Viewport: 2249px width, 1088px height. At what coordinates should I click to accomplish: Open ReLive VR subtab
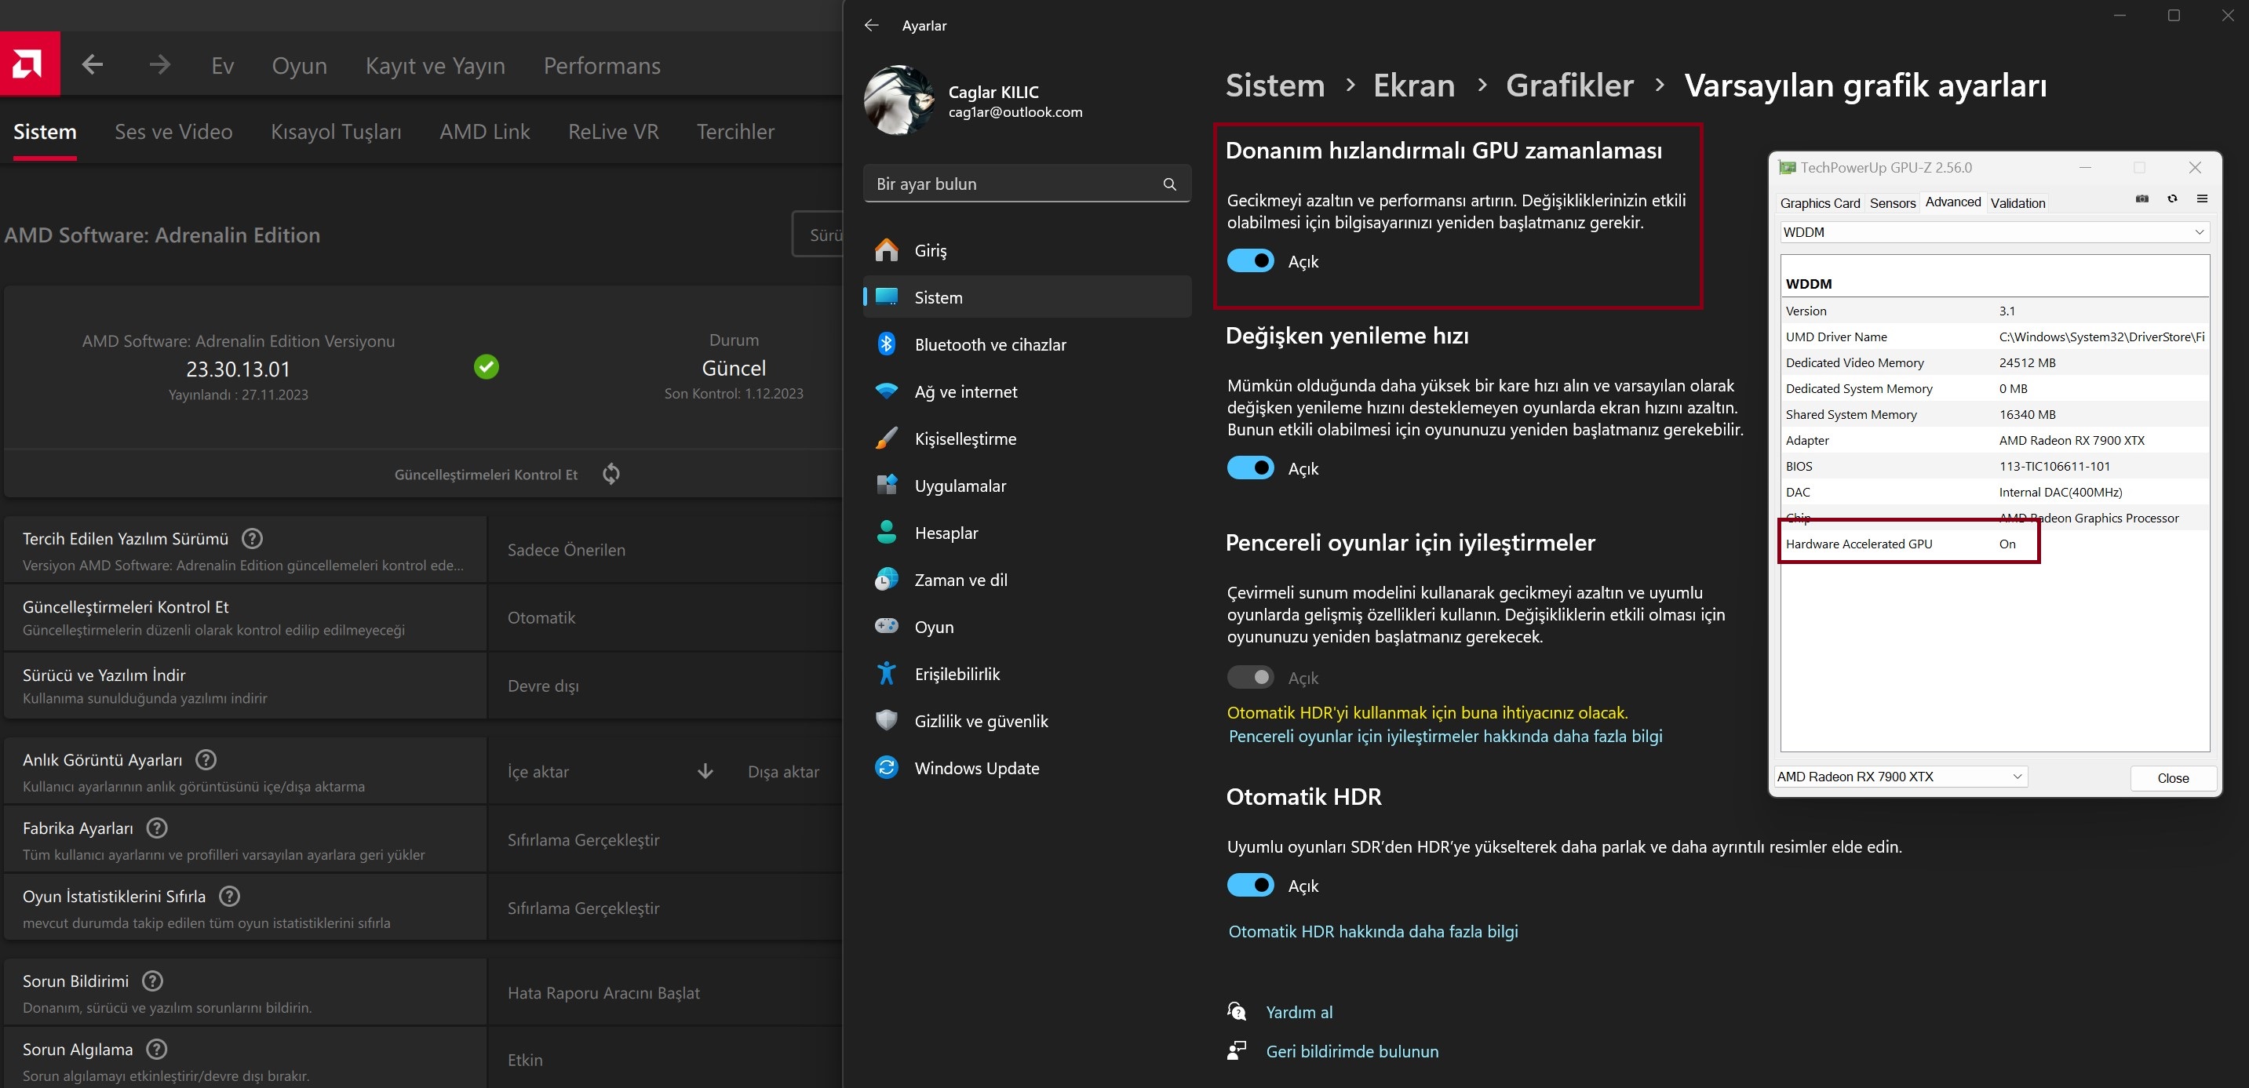[613, 132]
